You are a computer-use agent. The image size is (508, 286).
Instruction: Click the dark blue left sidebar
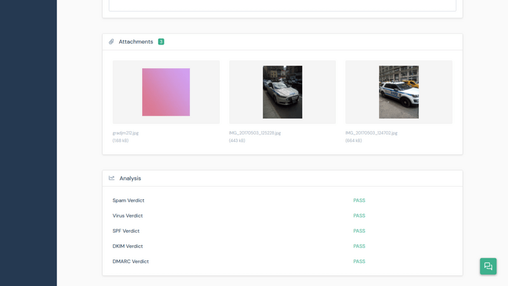pos(28,143)
